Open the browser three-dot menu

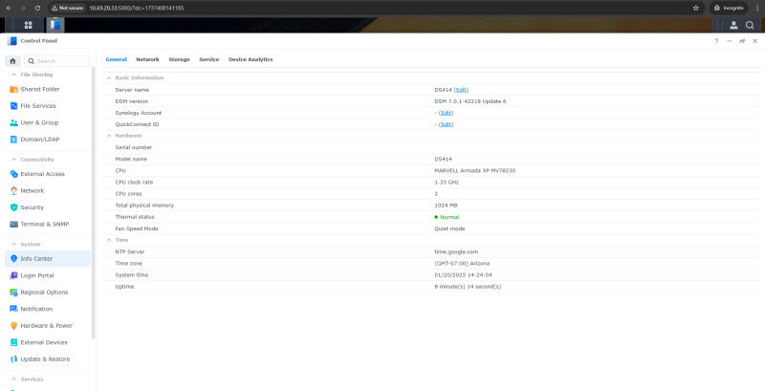click(x=757, y=8)
